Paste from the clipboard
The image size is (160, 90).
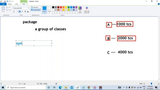point(3,9)
